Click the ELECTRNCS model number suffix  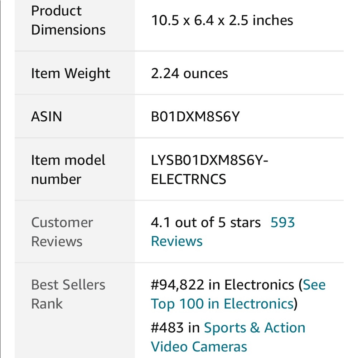(x=188, y=179)
